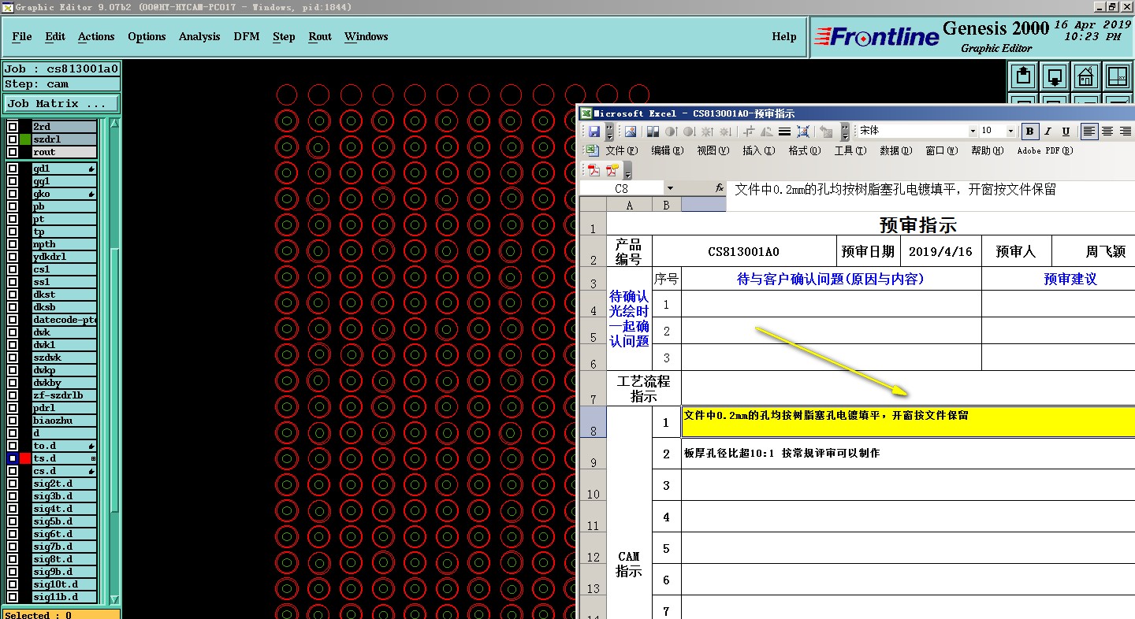Click the PDF convert-and-email icon

point(612,169)
